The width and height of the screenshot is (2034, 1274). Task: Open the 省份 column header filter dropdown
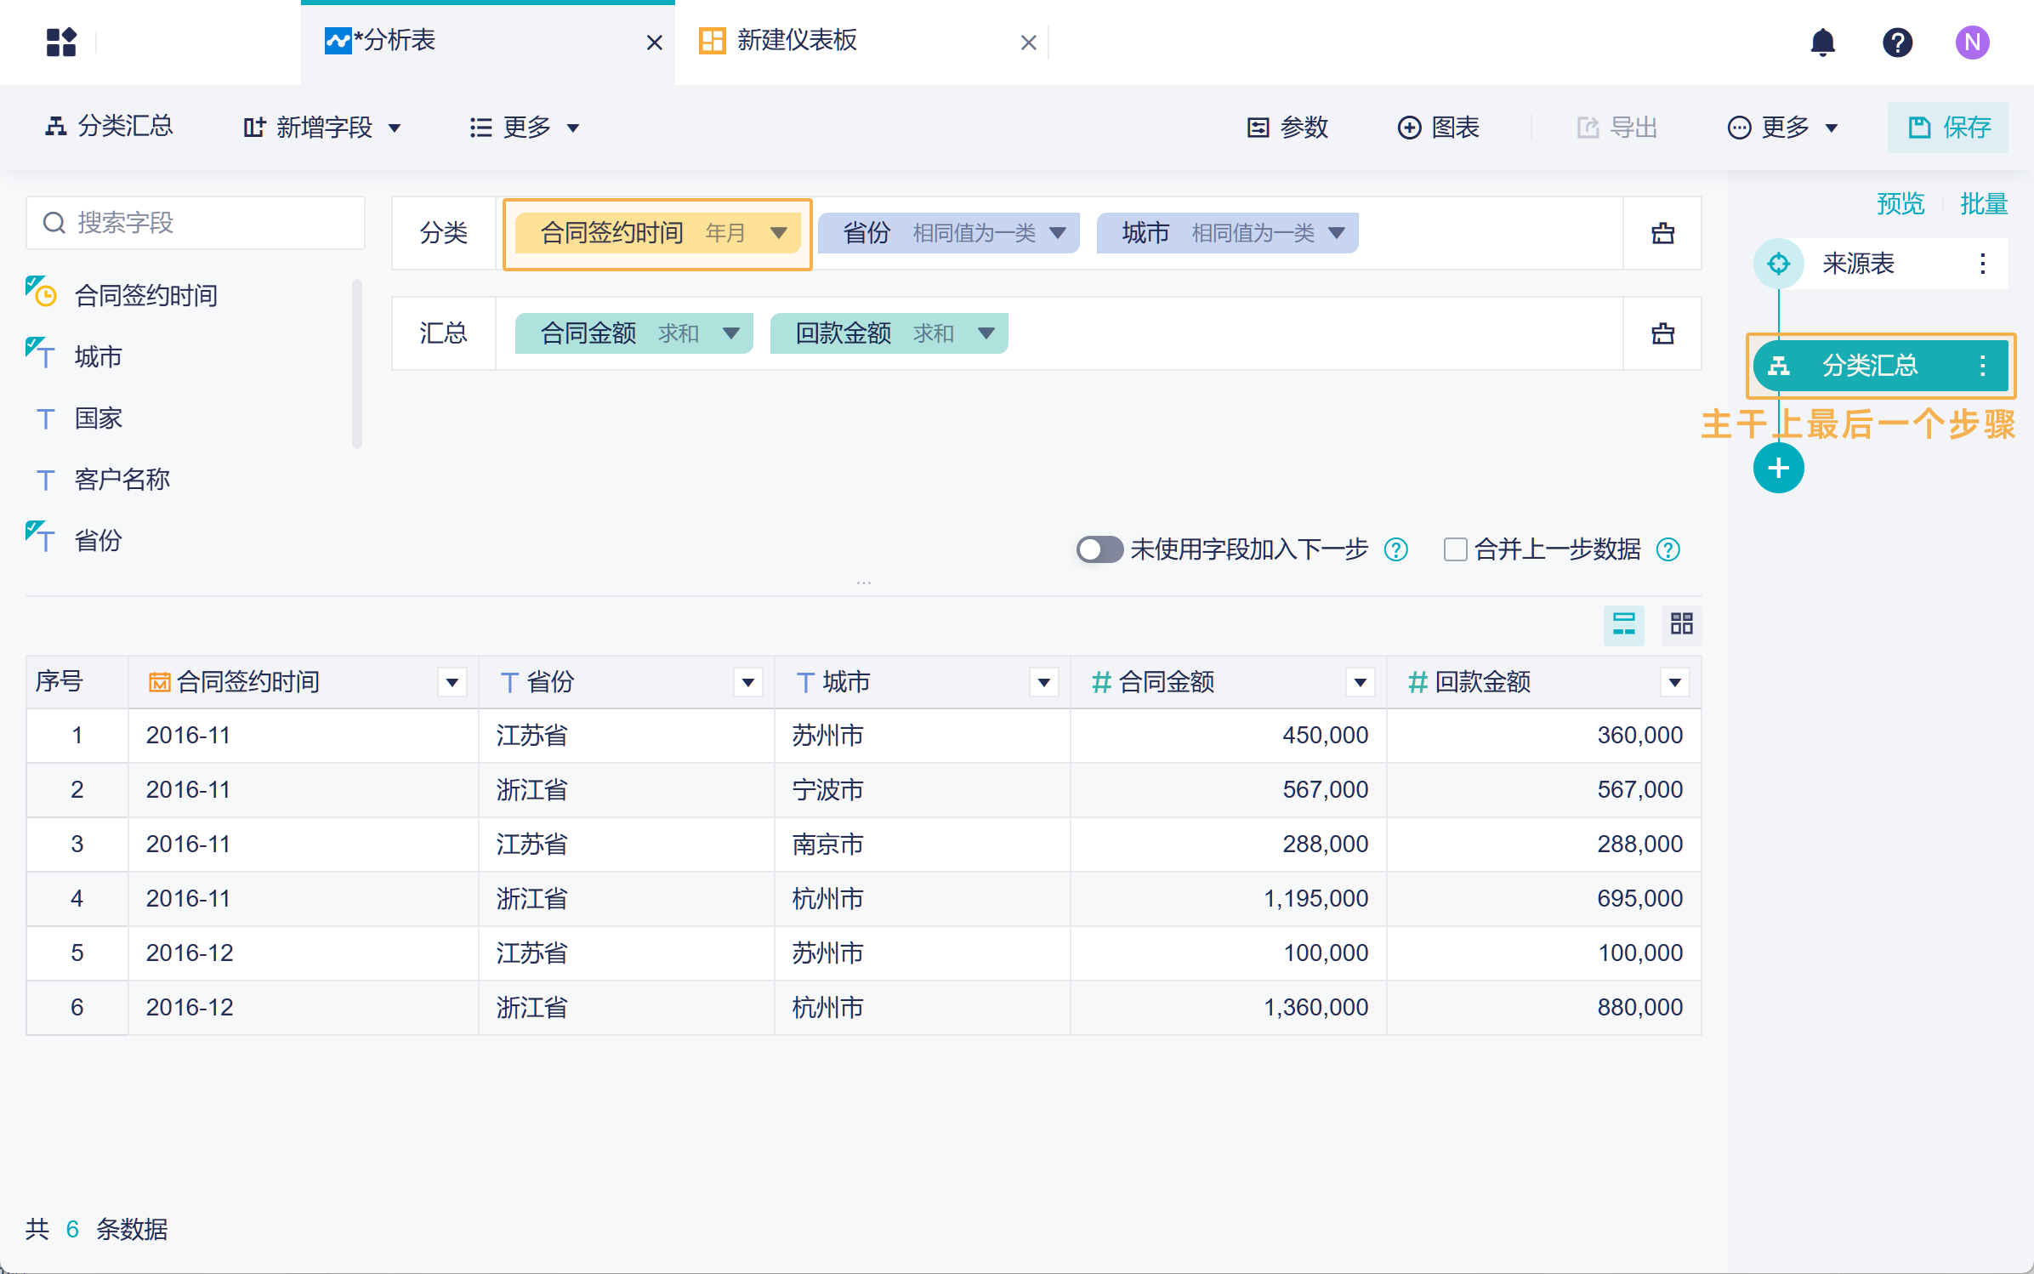click(x=747, y=682)
